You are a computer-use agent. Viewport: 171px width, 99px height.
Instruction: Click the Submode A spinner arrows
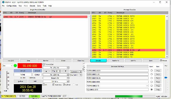tap(81, 72)
